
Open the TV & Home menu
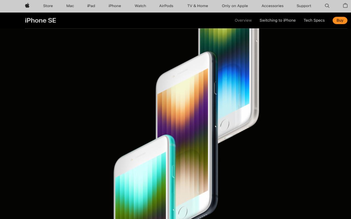pyautogui.click(x=197, y=6)
